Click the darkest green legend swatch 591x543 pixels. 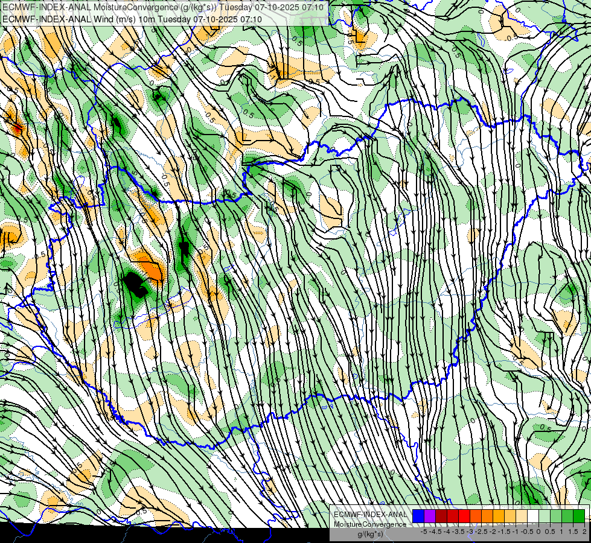(x=579, y=516)
